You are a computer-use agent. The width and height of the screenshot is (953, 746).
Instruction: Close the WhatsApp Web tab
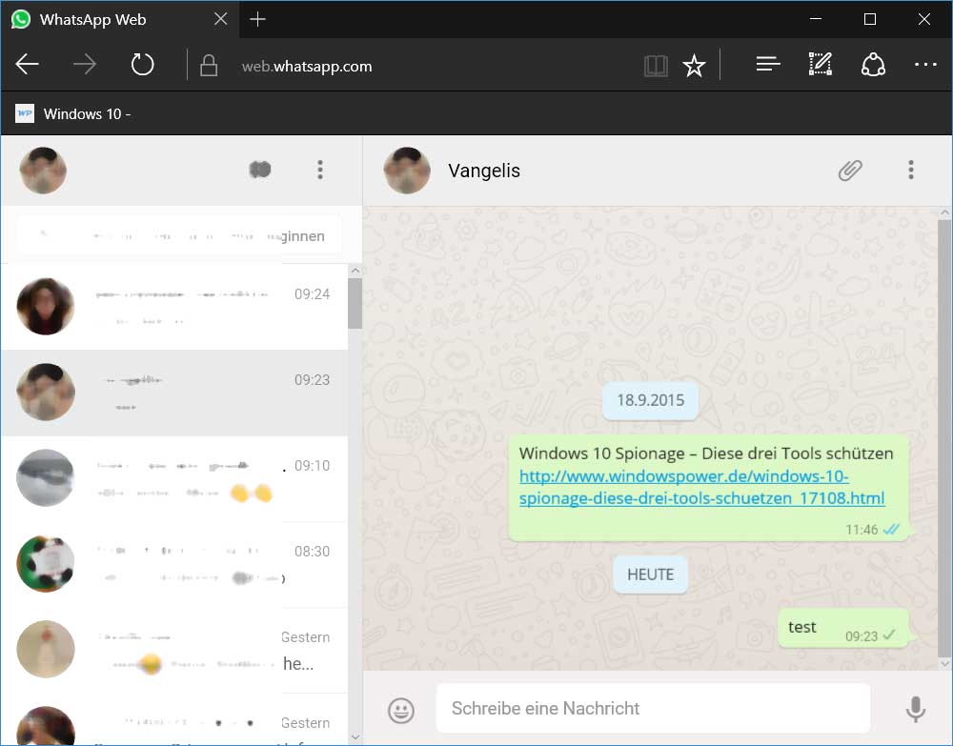[221, 19]
